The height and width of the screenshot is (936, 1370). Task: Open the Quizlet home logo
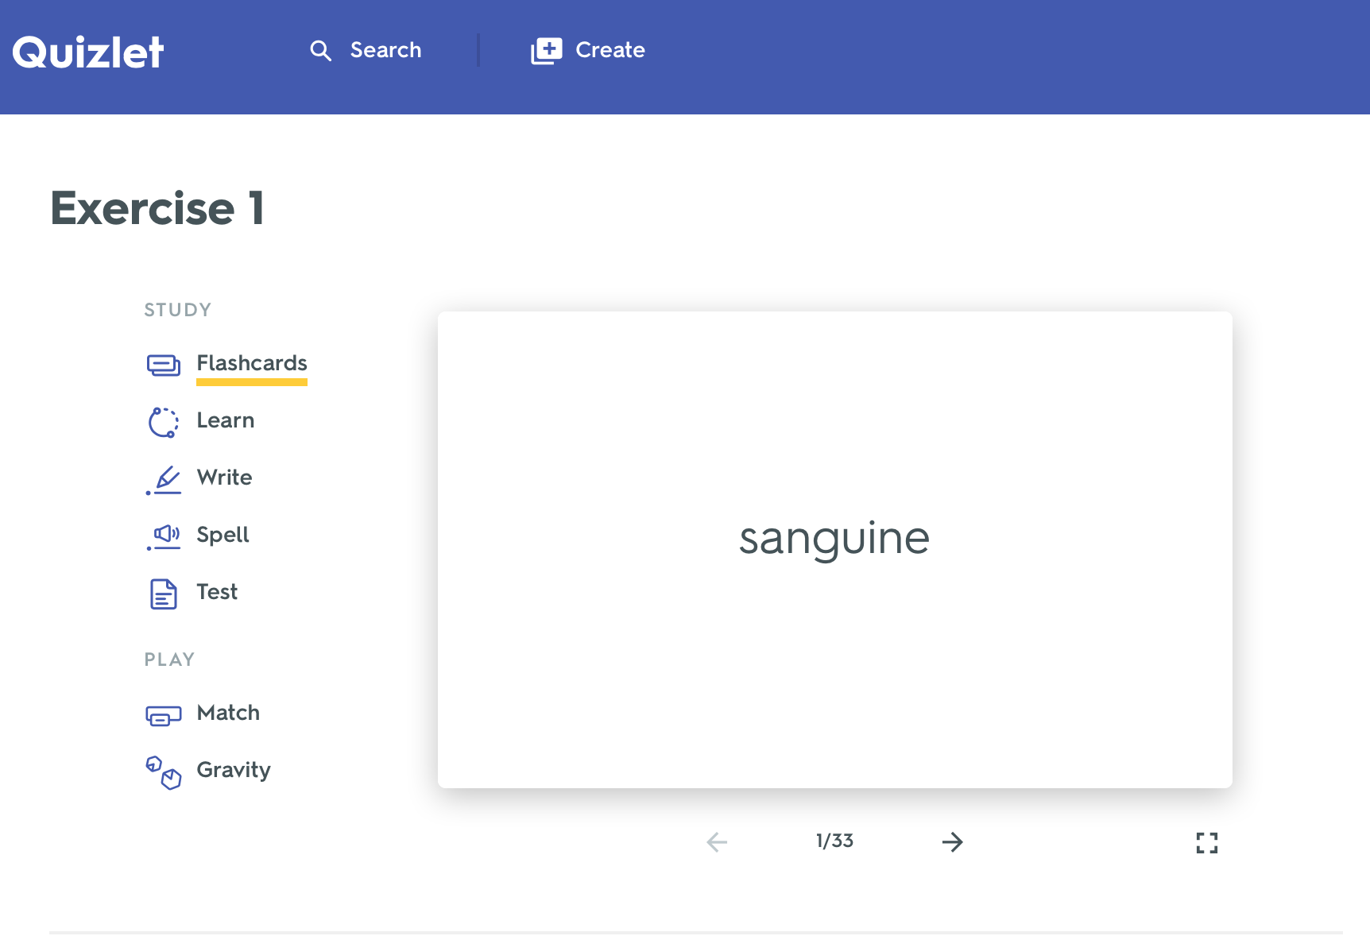pyautogui.click(x=88, y=52)
